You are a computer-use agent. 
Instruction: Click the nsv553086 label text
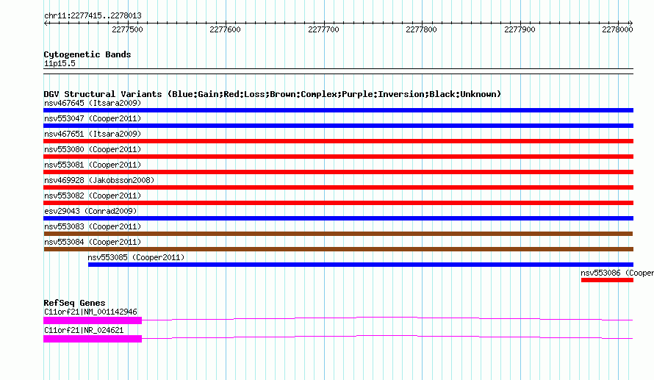pyautogui.click(x=617, y=273)
